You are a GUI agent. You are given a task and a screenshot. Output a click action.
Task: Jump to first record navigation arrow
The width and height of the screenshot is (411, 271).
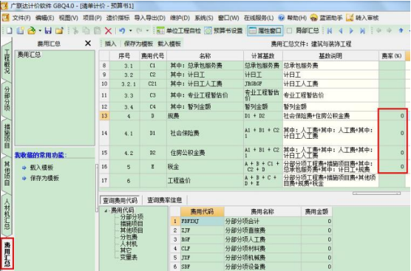click(330, 30)
